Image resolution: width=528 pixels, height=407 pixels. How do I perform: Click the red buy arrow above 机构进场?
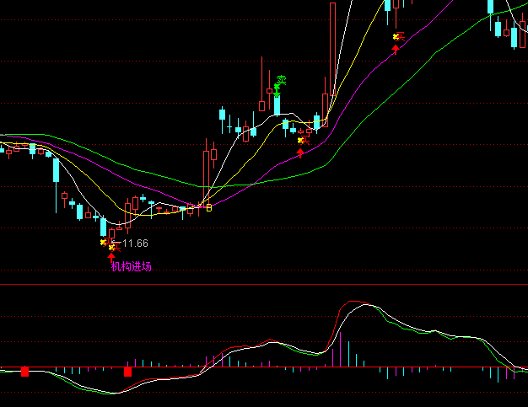pos(111,255)
